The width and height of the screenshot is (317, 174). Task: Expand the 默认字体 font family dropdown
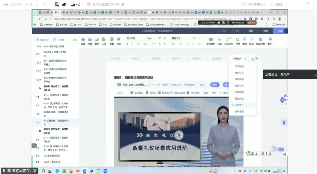click(134, 38)
